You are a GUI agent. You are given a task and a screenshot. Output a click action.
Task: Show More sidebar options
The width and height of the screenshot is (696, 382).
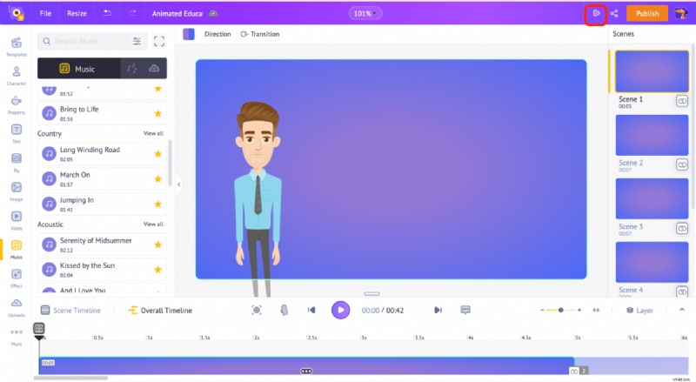[17, 336]
